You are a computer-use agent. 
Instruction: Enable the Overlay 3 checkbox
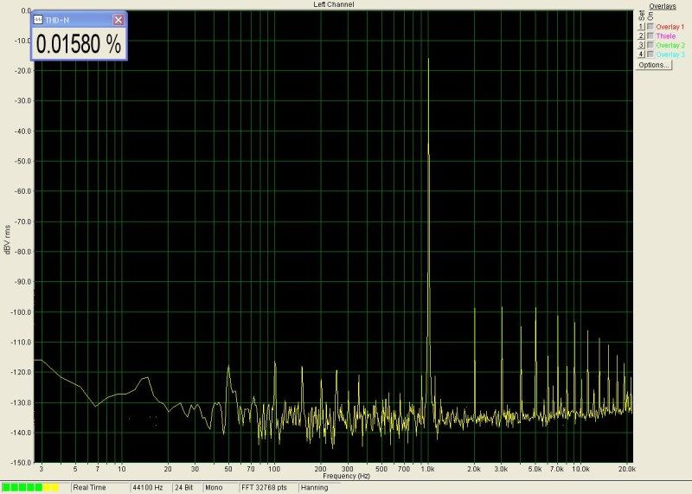(x=650, y=55)
